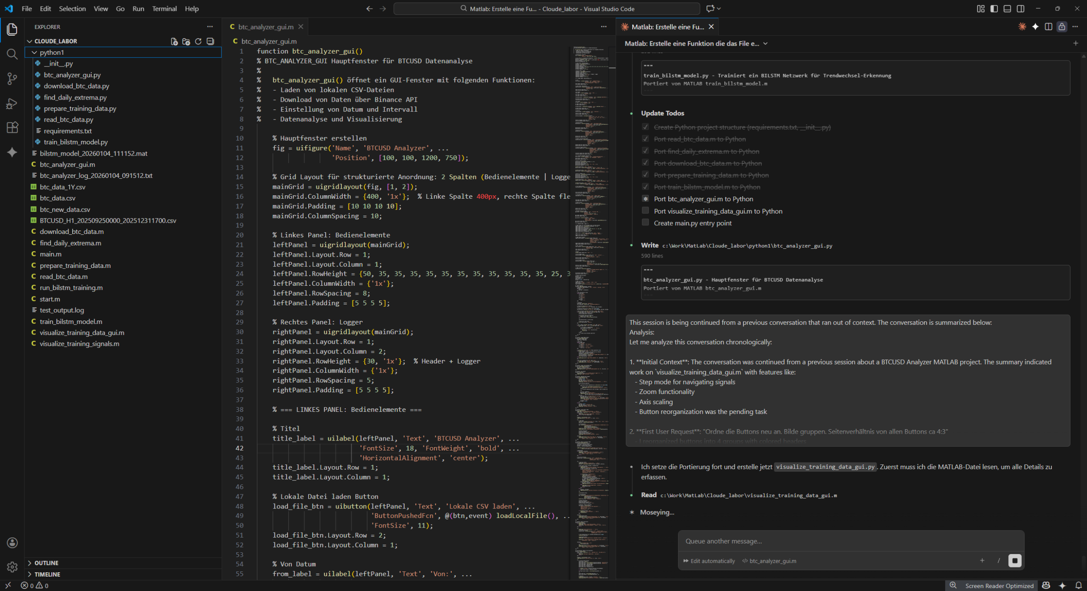Switch to the btc_analyzer_gui.m editor tab
This screenshot has width=1087, height=591.
pyautogui.click(x=265, y=27)
